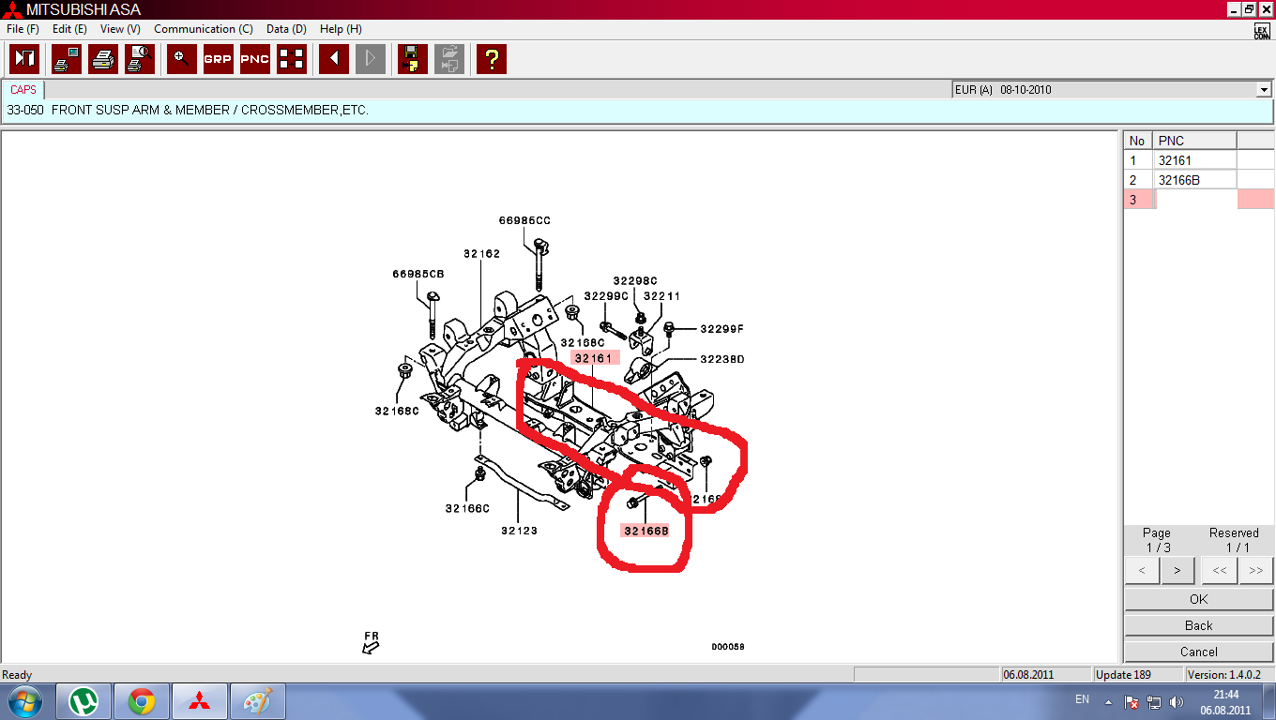
Task: Open the View (V) menu
Action: pos(120,29)
